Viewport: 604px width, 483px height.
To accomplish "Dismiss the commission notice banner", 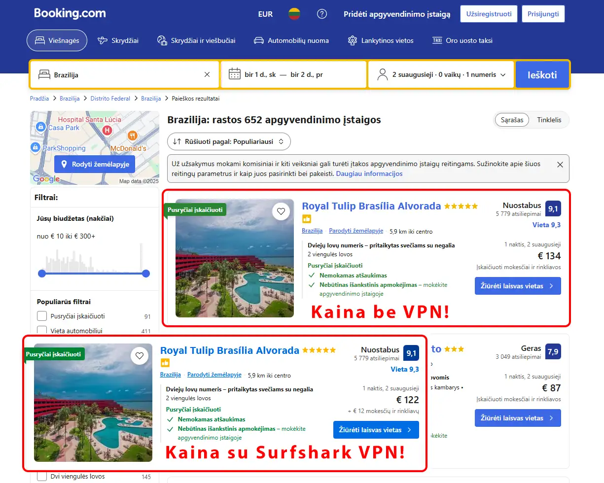I will click(560, 165).
